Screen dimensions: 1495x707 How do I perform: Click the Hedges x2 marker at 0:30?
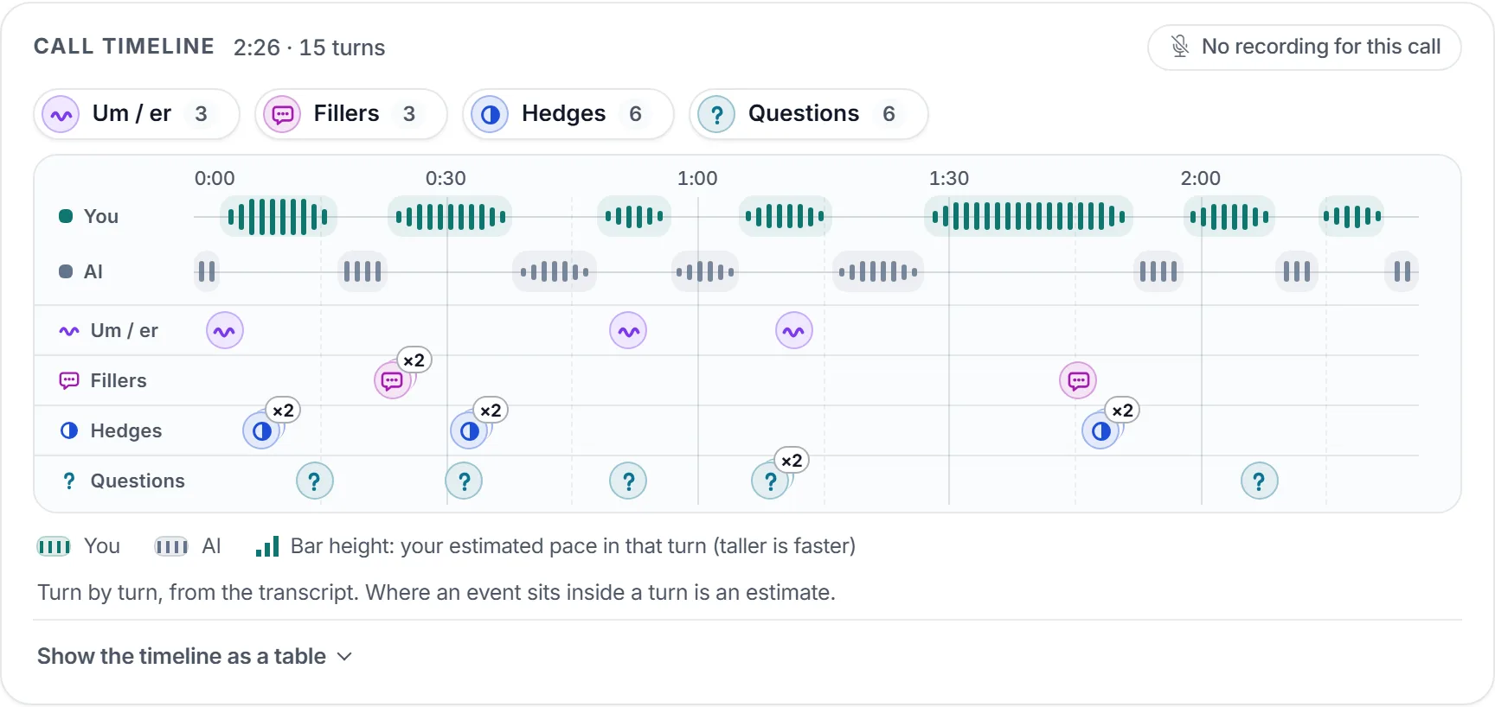tap(470, 430)
